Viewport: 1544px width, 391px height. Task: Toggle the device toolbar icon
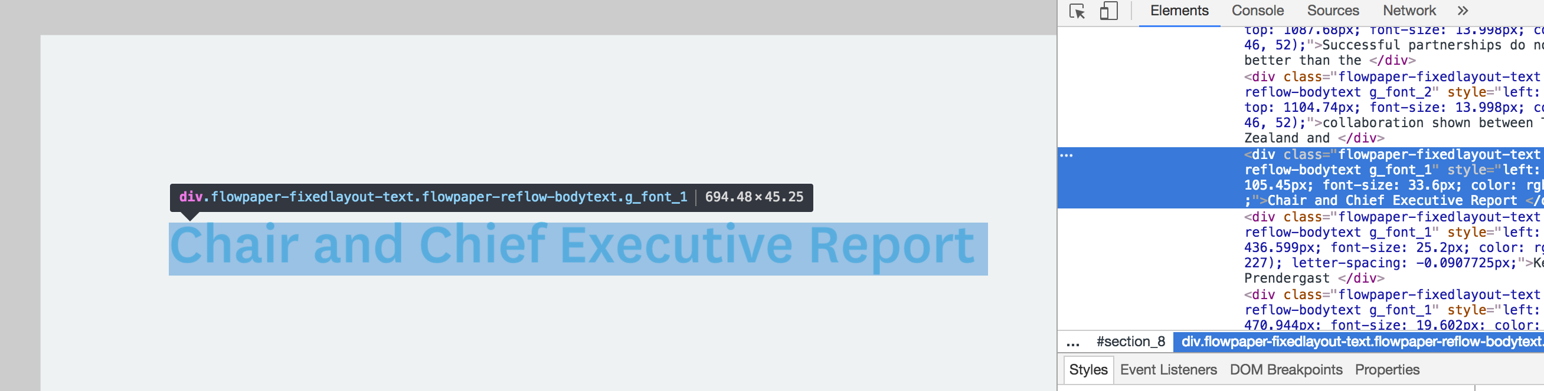pyautogui.click(x=1109, y=11)
